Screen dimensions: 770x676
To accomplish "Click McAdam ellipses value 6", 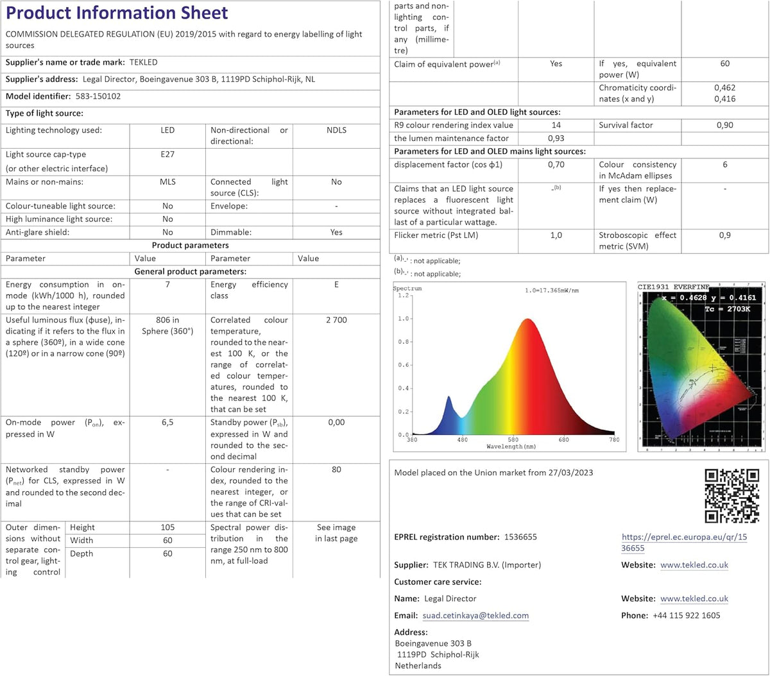I will click(725, 164).
